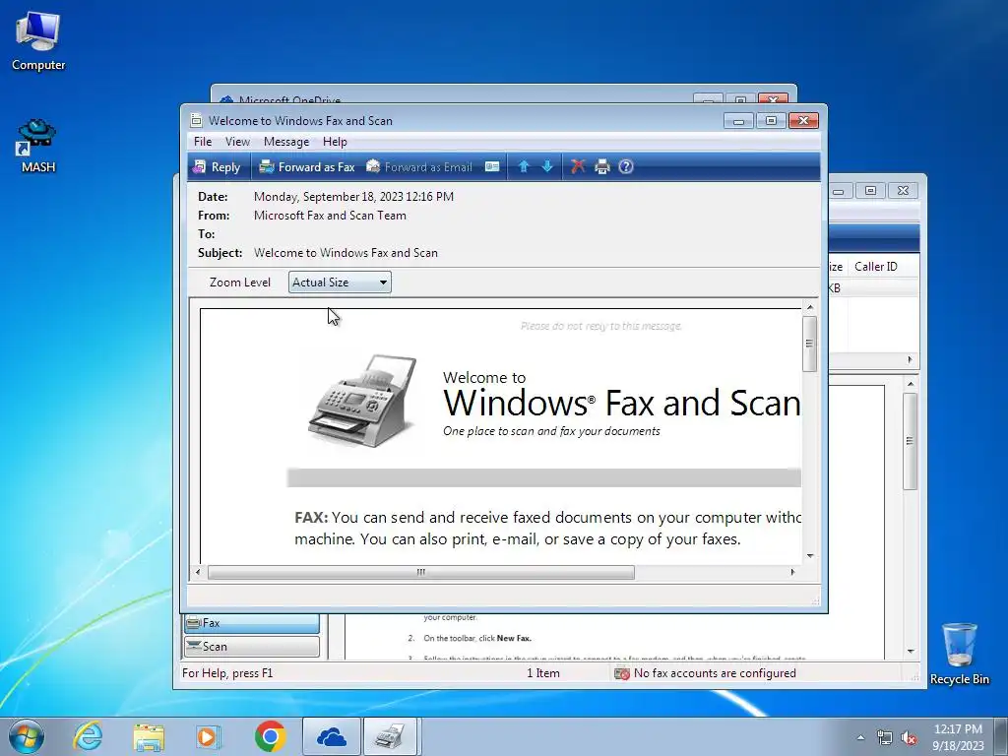Click the network tray icon
Screen dimensions: 1008x756
[x=885, y=738]
